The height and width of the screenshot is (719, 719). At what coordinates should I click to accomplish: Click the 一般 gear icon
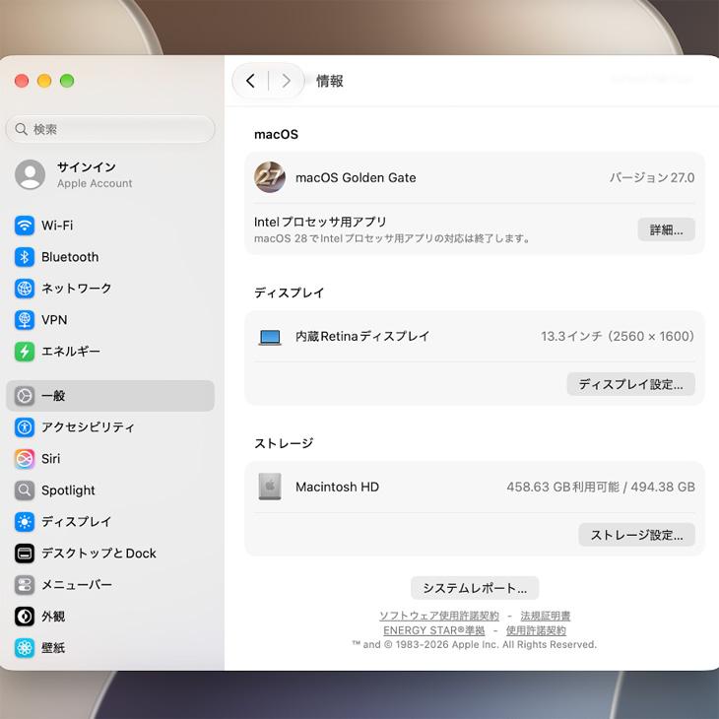[25, 396]
